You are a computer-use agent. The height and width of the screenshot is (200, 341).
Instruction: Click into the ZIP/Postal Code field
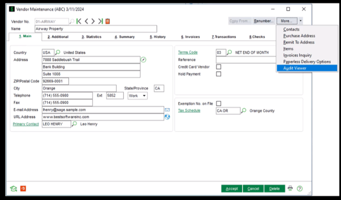coord(55,81)
